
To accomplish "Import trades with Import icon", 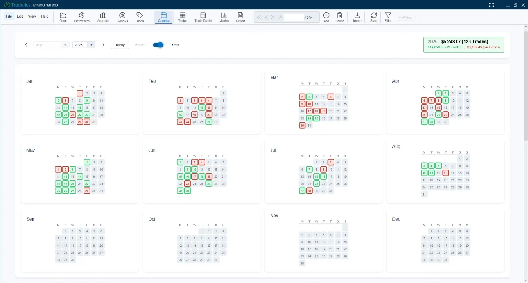I will pos(357,17).
